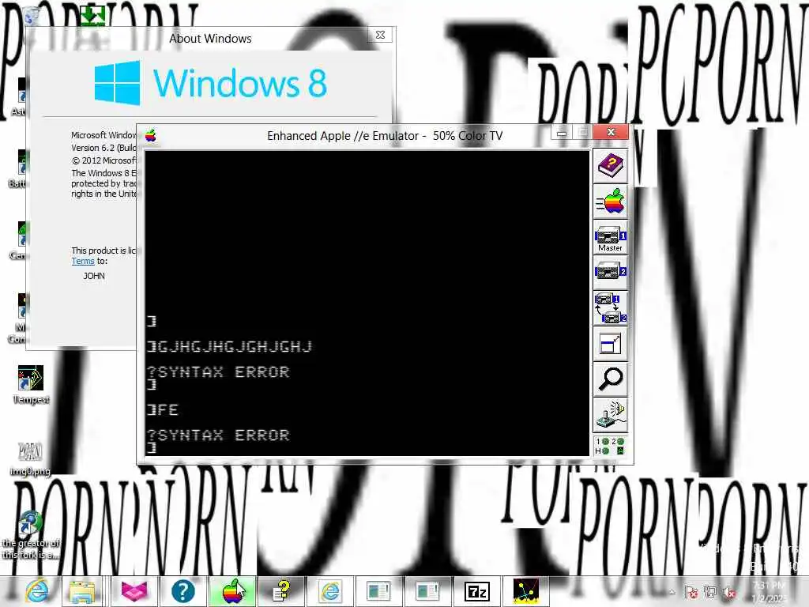Image resolution: width=809 pixels, height=607 pixels.
Task: Open 7-Zip from the taskbar
Action: (476, 591)
